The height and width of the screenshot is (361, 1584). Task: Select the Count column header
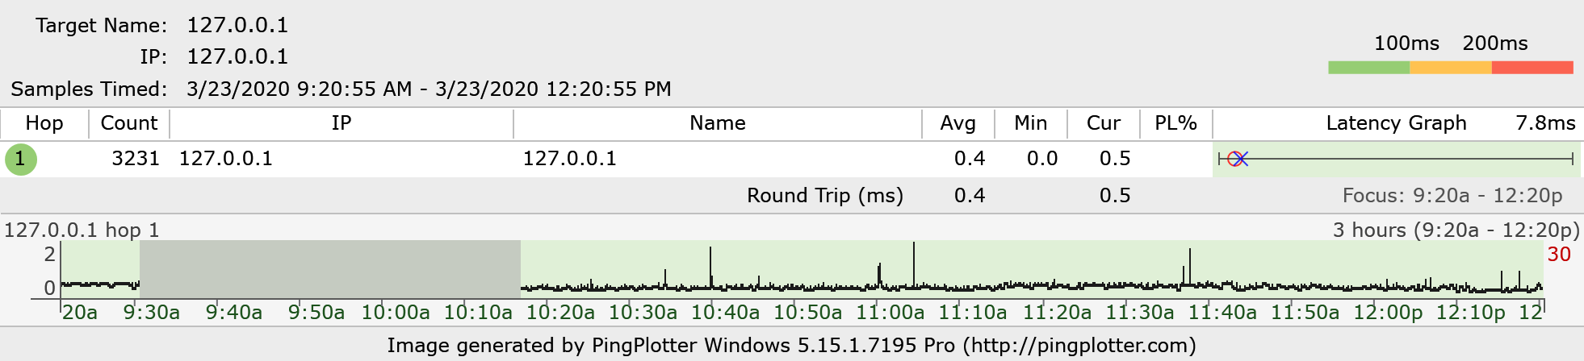coord(128,123)
